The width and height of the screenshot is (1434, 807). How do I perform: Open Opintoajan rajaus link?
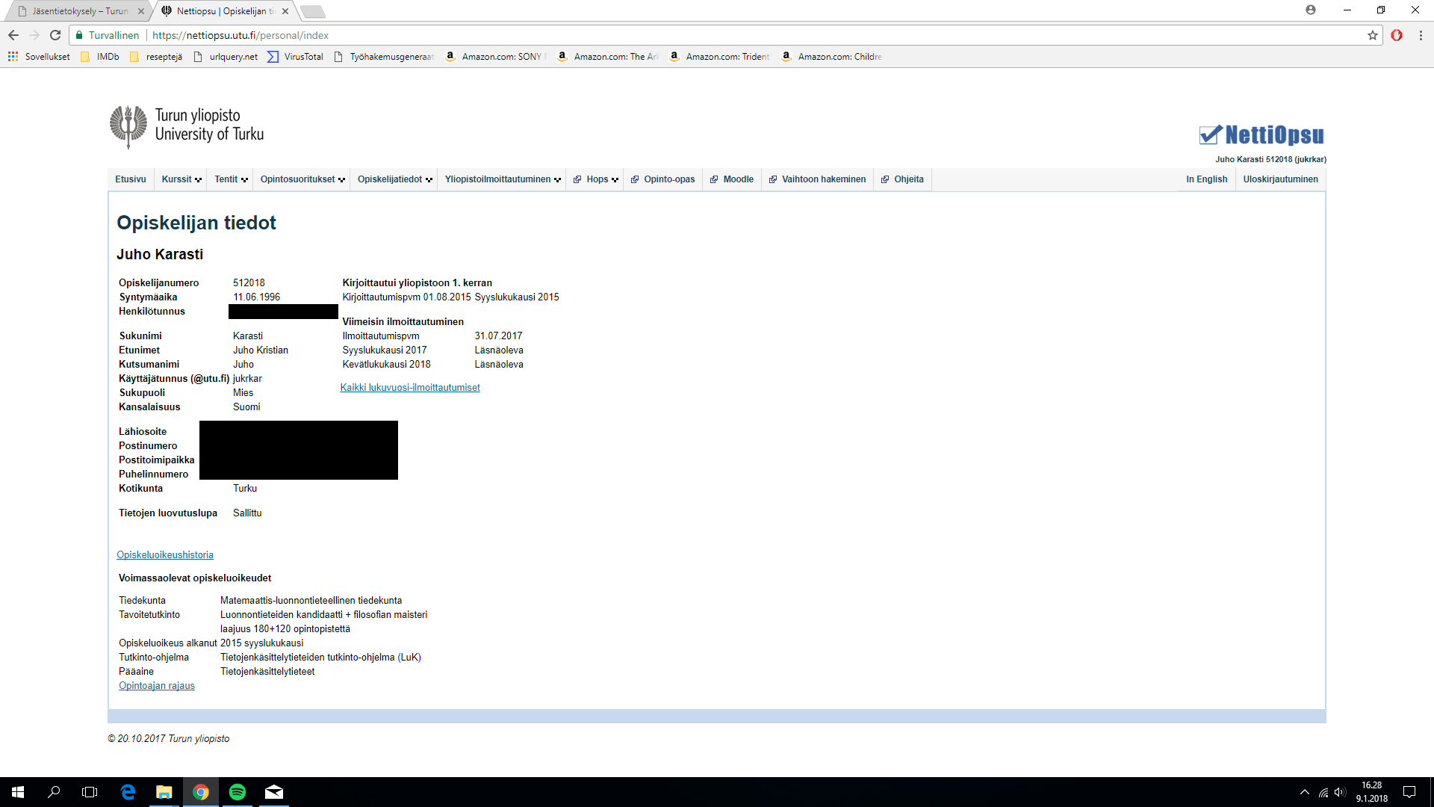point(157,686)
